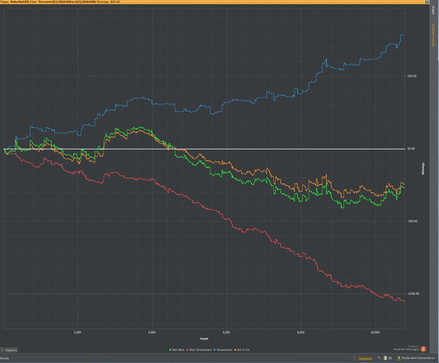Click the 8,000 hands x-axis label
Viewport: 439px width, 363px height.
(x=300, y=332)
